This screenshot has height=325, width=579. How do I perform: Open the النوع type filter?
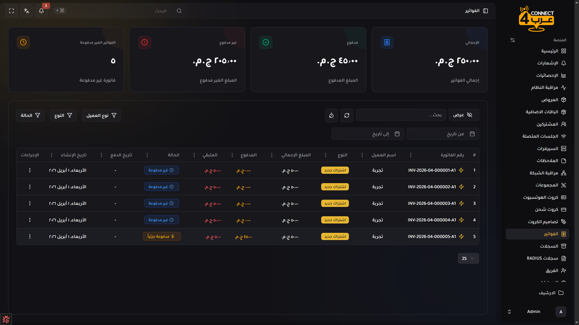pos(63,115)
